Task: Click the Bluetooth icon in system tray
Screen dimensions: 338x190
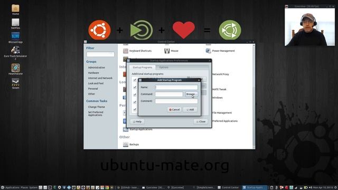Action: click(x=277, y=188)
